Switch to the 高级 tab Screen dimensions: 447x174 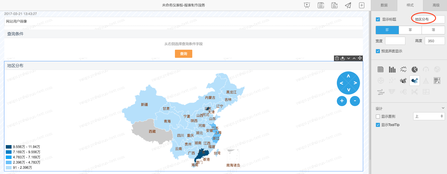pos(435,5)
